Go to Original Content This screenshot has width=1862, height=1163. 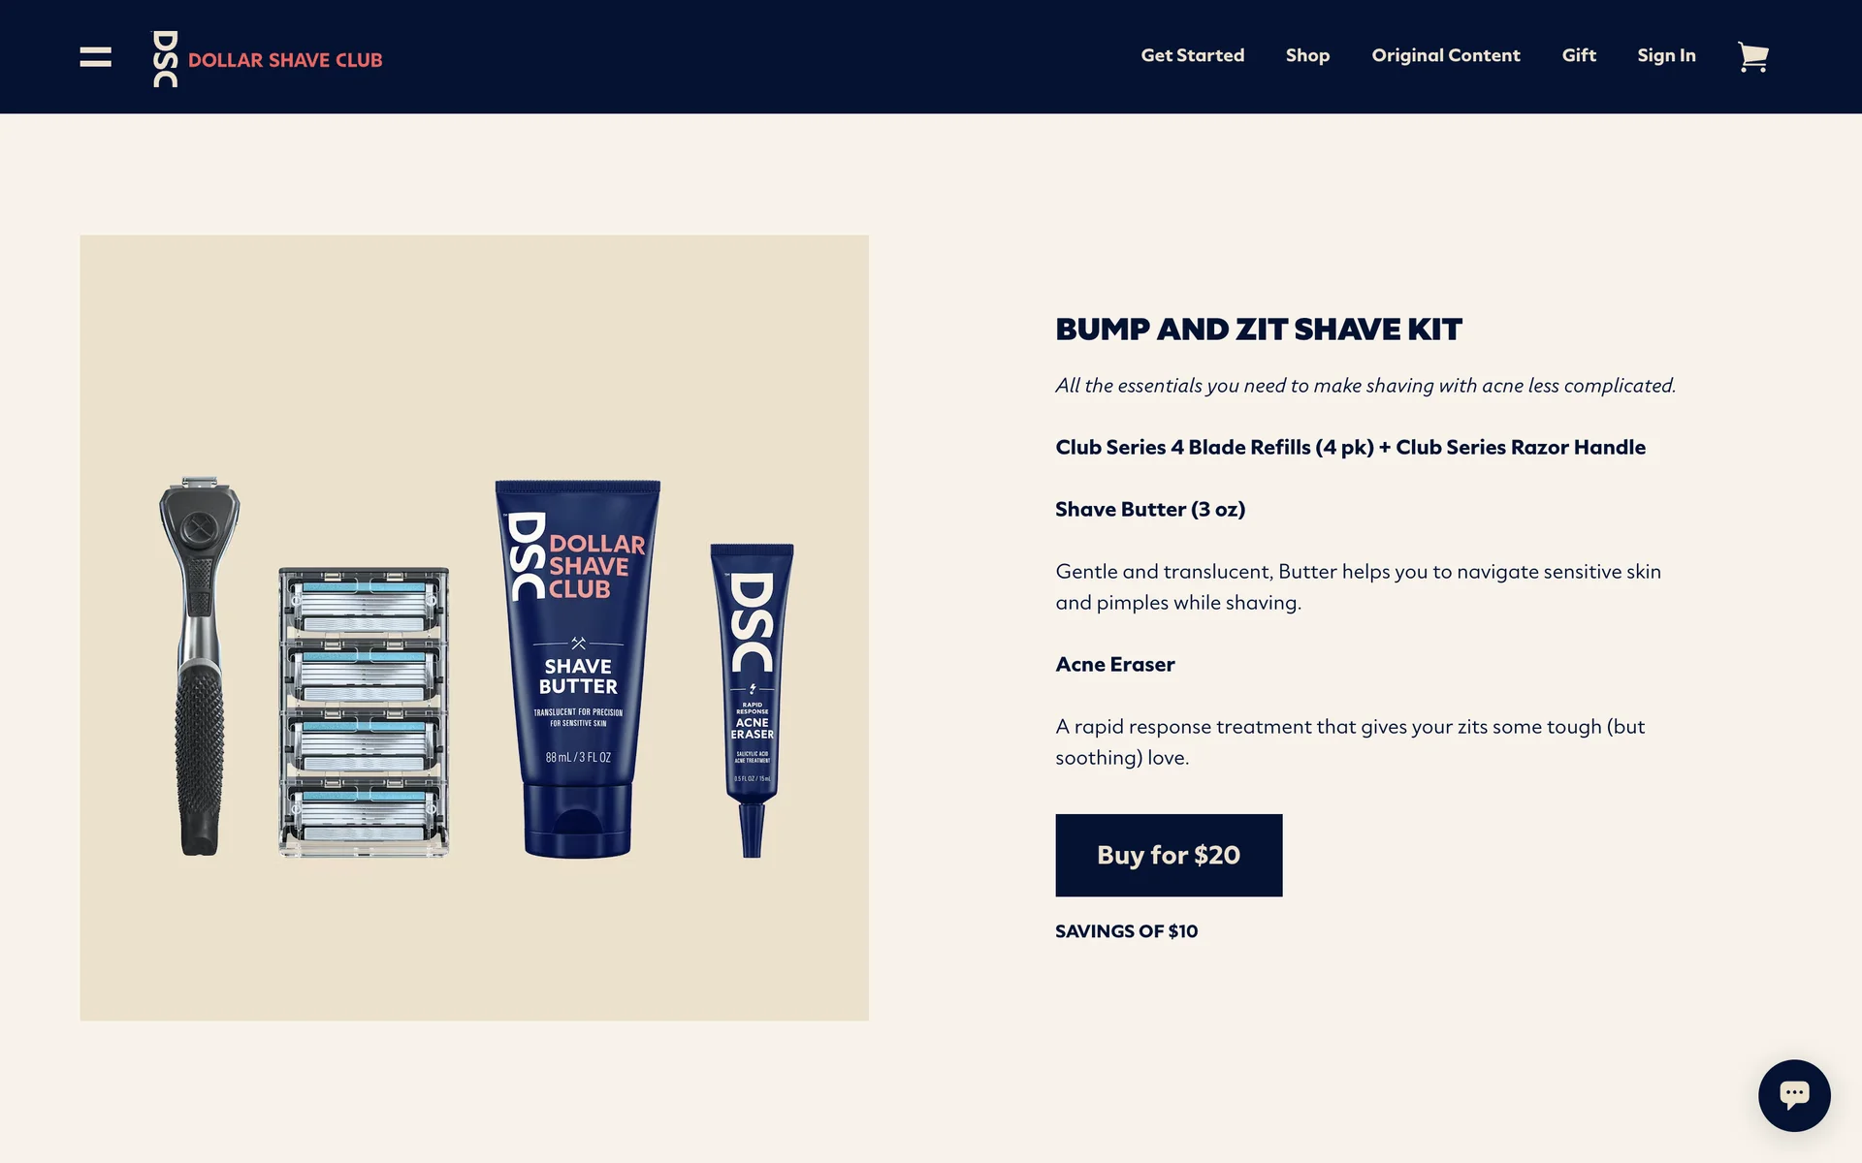[1445, 55]
